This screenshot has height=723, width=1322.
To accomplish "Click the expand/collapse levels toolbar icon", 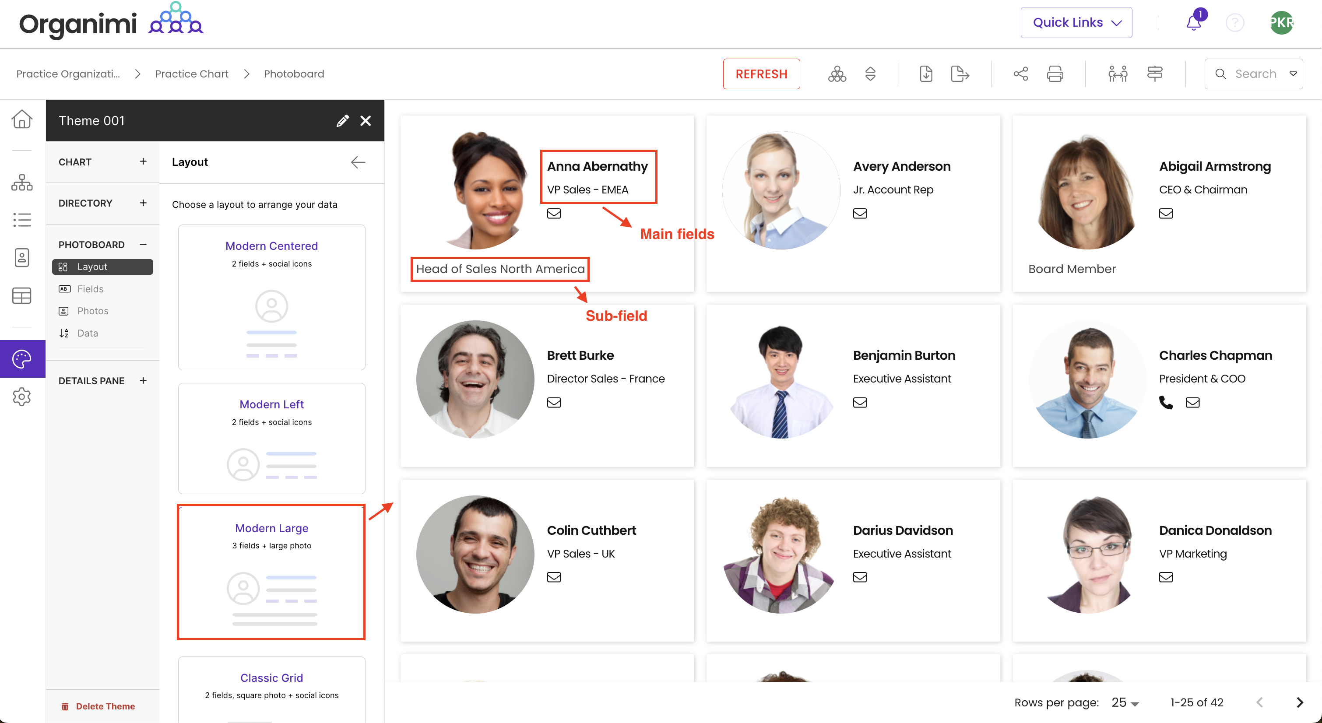I will (870, 74).
